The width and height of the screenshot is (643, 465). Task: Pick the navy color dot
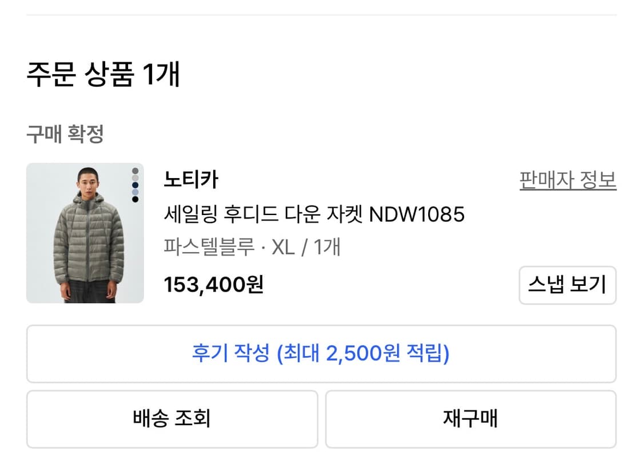[135, 185]
